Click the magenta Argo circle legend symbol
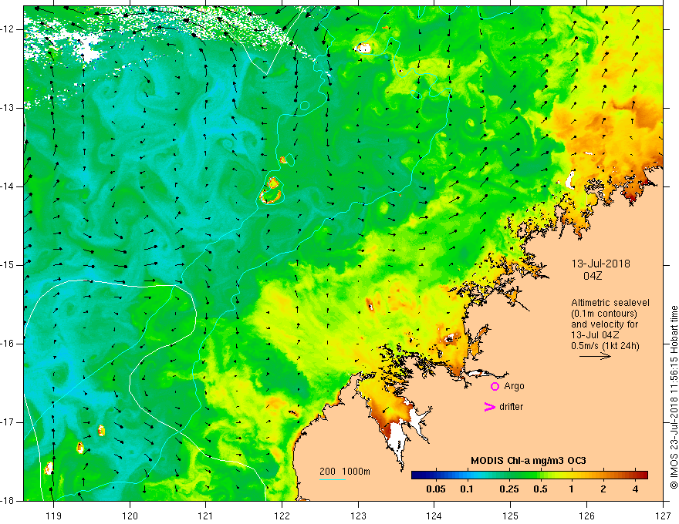Image resolution: width=679 pixels, height=524 pixels. click(495, 387)
